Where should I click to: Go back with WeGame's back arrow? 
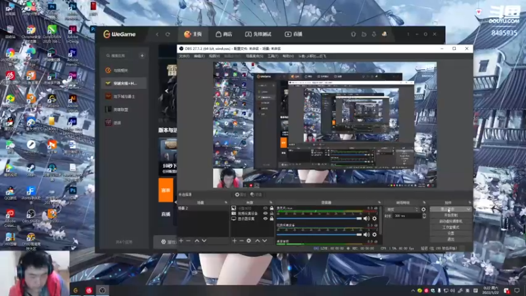157,34
